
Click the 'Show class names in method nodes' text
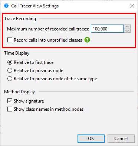click(x=49, y=109)
